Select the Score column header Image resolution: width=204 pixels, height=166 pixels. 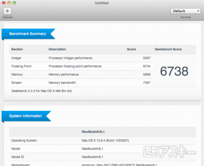[x=131, y=49]
